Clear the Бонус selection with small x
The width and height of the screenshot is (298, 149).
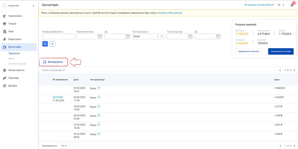[x=158, y=36]
